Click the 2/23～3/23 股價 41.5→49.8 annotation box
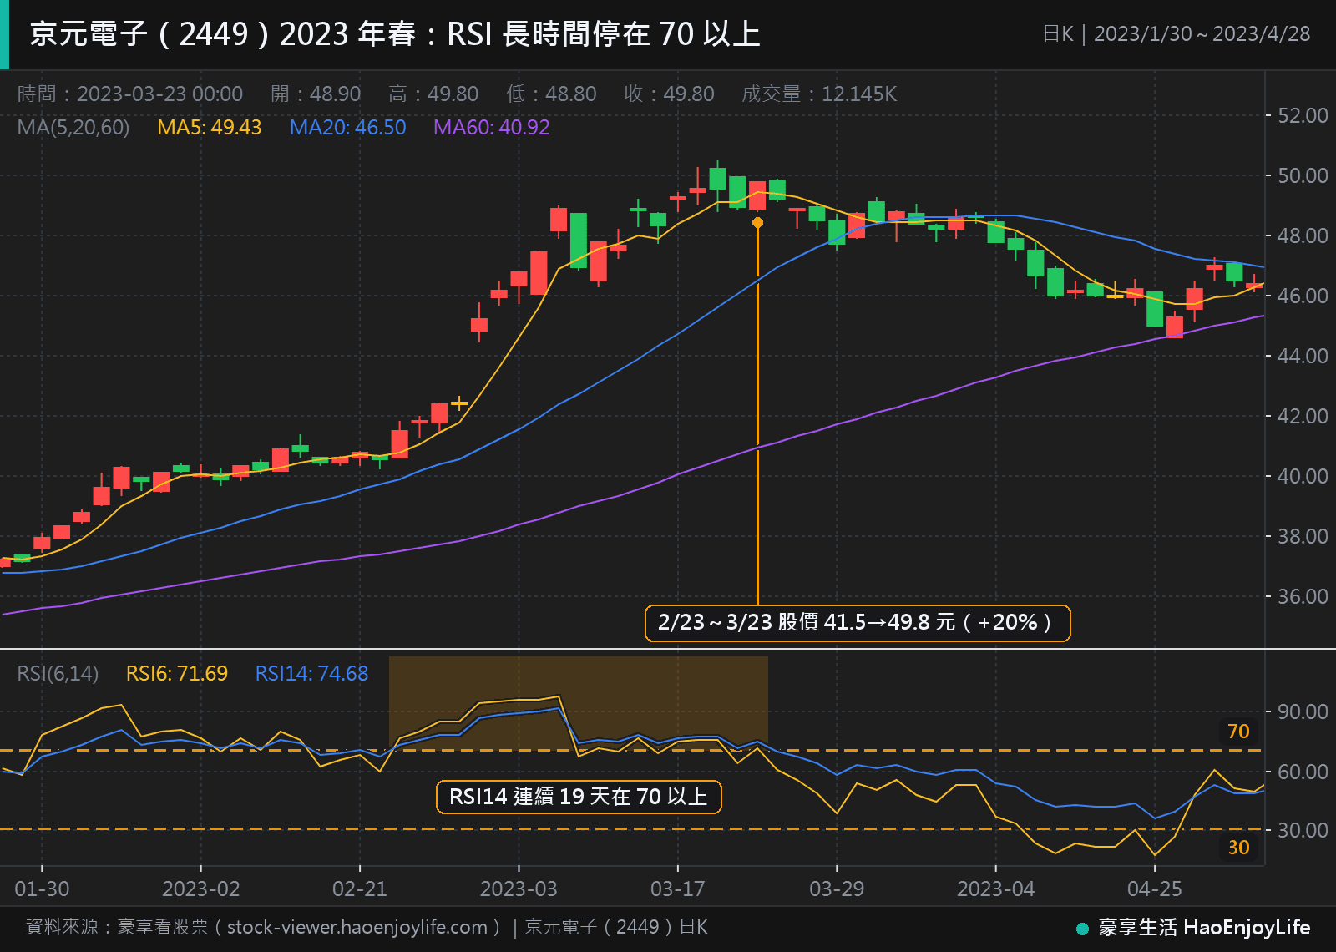 coord(858,623)
